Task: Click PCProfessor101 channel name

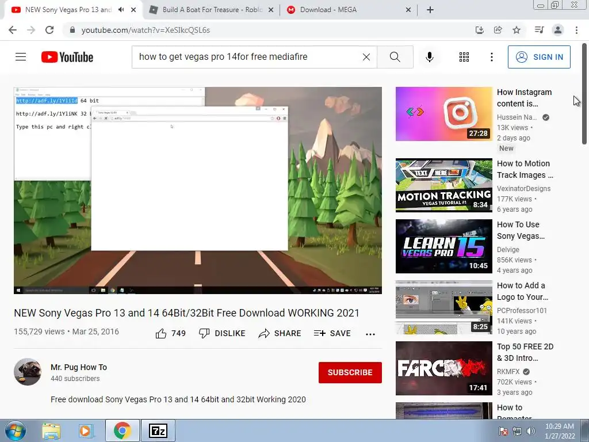Action: [x=522, y=310]
